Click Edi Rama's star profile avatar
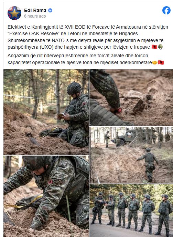Viewport: 173px width, 237px height. (14, 13)
